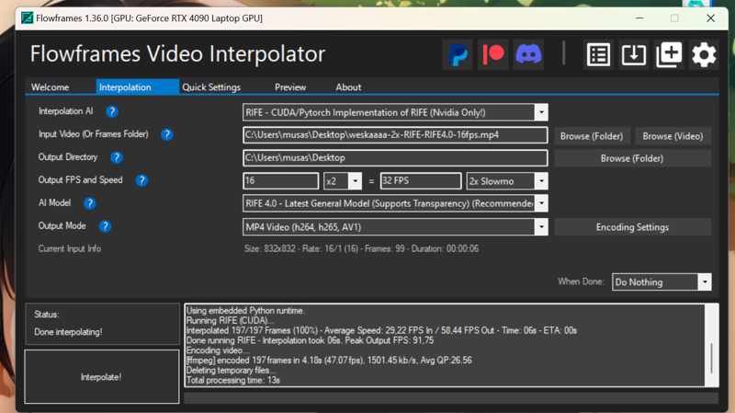Show help for Output Directory

117,157
